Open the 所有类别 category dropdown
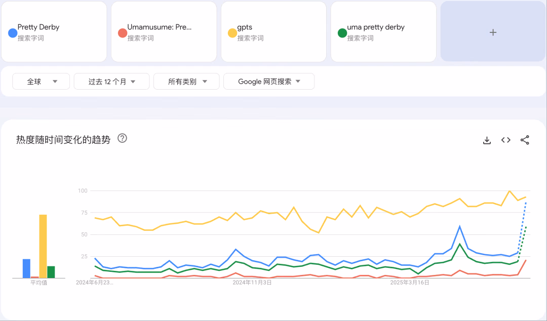 coord(186,82)
